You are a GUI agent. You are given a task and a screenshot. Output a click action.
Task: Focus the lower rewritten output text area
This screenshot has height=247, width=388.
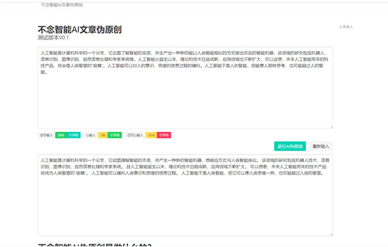(185, 195)
